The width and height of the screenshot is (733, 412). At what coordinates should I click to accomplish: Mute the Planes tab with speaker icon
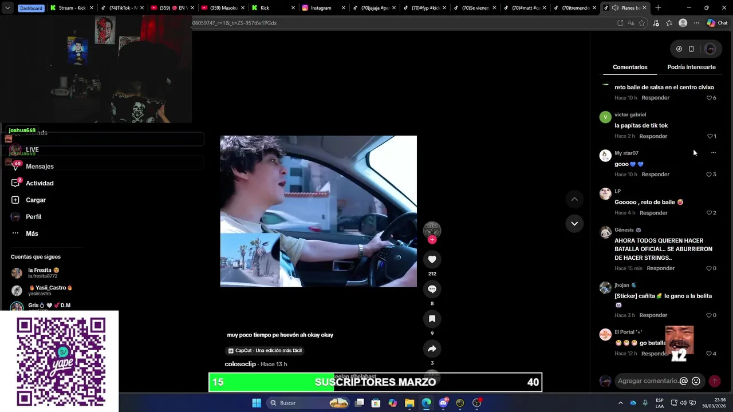[614, 8]
